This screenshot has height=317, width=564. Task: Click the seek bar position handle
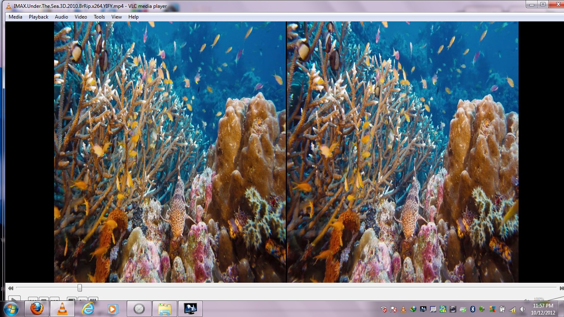pyautogui.click(x=80, y=288)
